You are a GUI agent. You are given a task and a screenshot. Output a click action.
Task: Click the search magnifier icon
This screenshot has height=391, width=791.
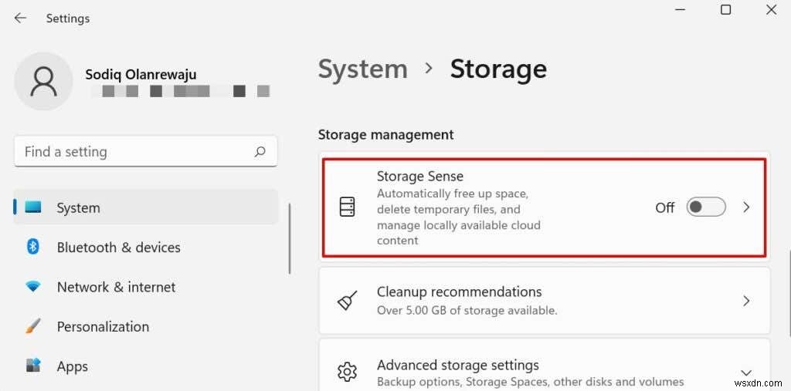point(260,152)
